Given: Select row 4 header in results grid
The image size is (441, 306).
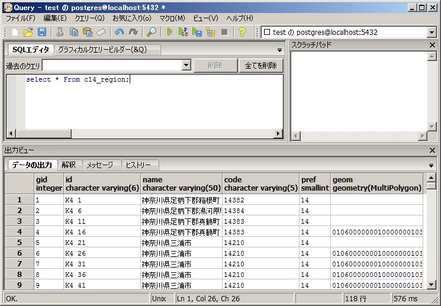Looking at the screenshot, I should 20,232.
